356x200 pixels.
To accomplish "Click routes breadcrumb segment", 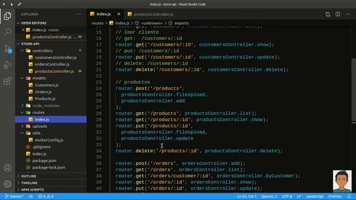I will click(97, 23).
